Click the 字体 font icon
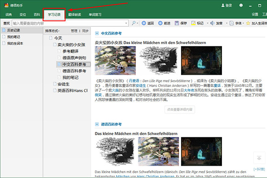 click(231, 23)
